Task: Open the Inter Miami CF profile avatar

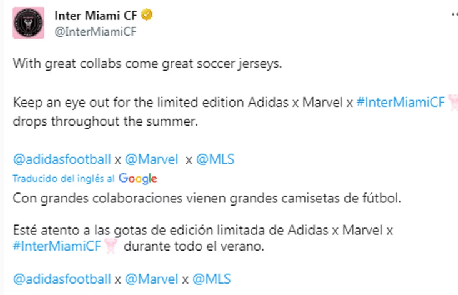Action: [28, 23]
